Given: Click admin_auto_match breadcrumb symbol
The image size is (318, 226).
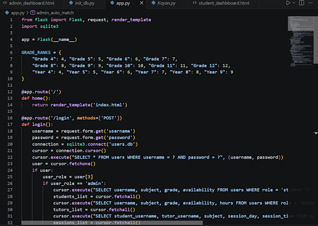Looking at the screenshot, I should click(x=55, y=13).
